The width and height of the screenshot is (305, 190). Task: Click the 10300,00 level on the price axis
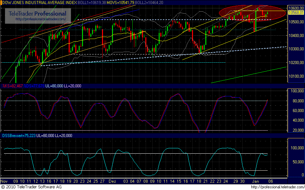tap(296, 49)
